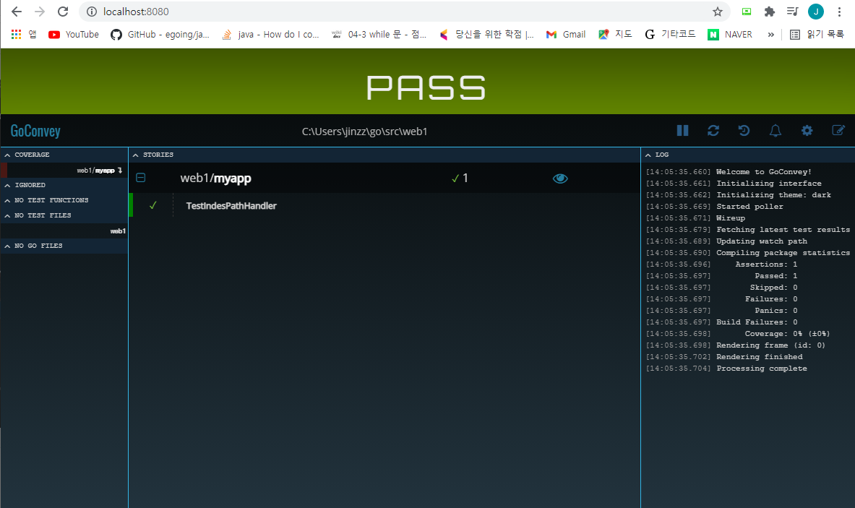
Task: Open Gmail bookmark
Action: 565,35
